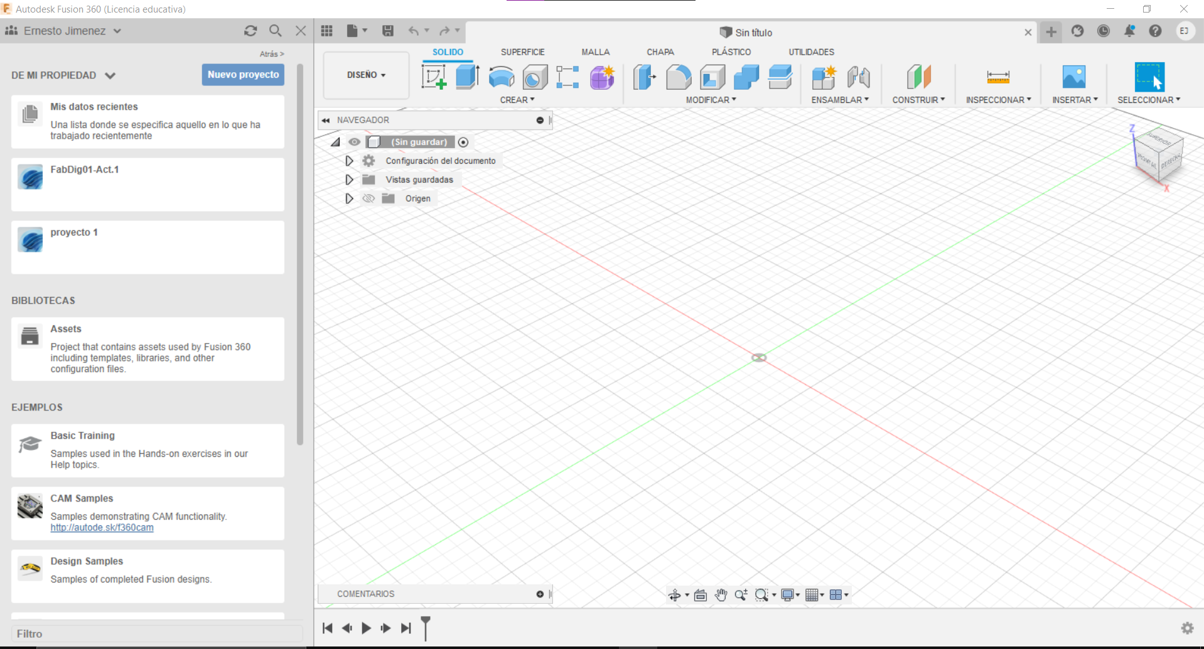Switch to the MALLA tab
The image size is (1204, 649).
click(595, 52)
